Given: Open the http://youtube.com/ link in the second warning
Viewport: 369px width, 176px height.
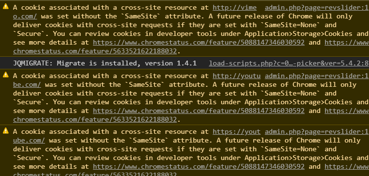Looking at the screenshot, I should tap(236, 76).
